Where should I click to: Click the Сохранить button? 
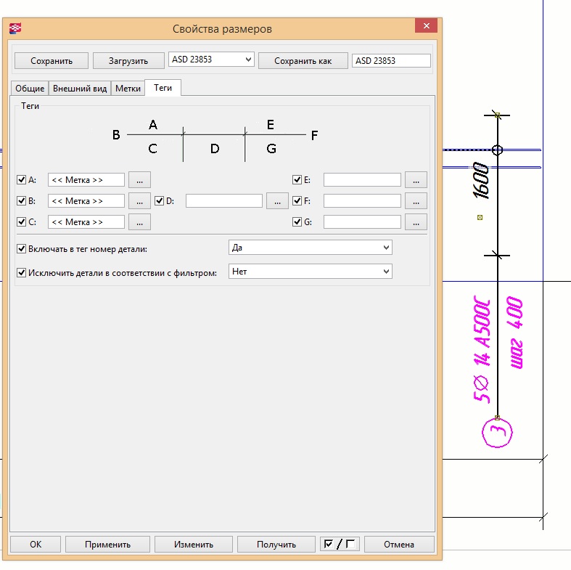click(51, 61)
